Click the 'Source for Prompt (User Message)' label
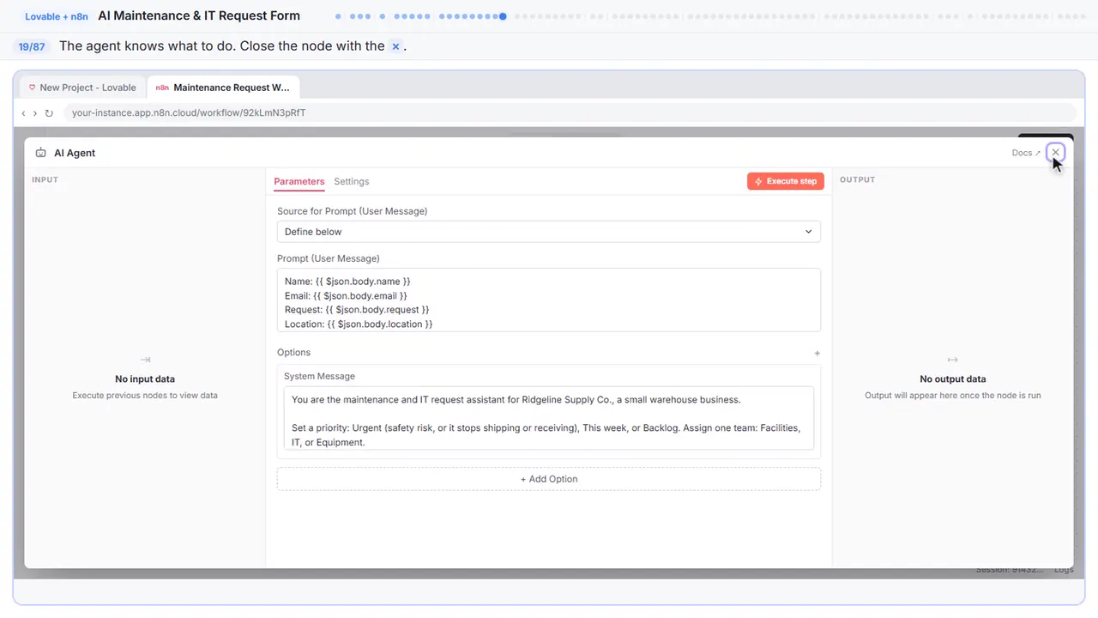Image resolution: width=1098 pixels, height=618 pixels. pos(353,211)
